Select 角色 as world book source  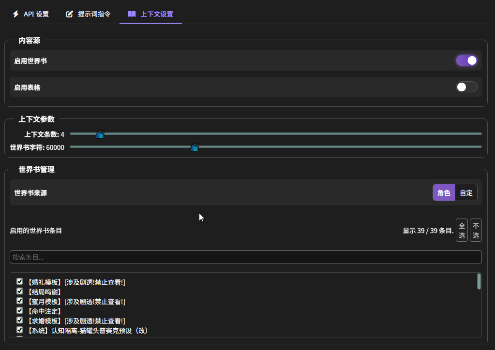coord(444,193)
